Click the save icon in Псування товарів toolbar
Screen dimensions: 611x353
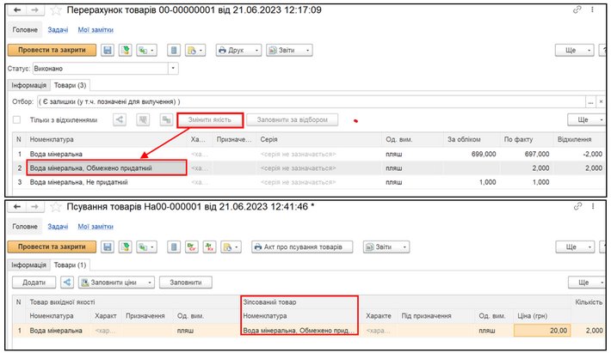pyautogui.click(x=106, y=246)
